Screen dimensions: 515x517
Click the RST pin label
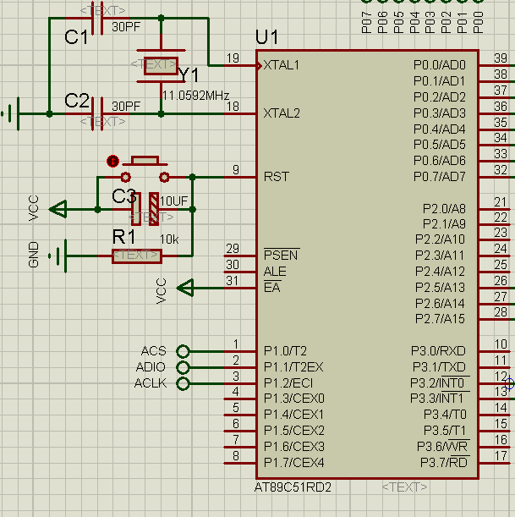277,177
